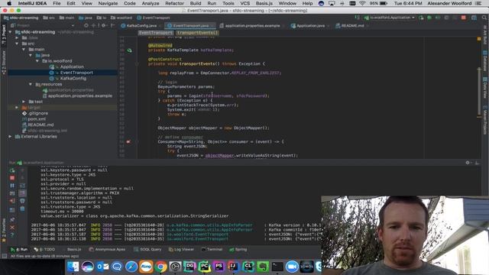
Task: Open Search Everywhere magnifier in the toolbar
Action: (484, 18)
